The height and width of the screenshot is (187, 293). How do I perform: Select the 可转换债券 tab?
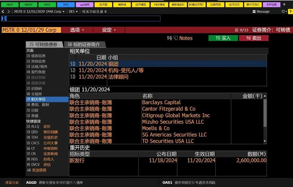coord(43,44)
